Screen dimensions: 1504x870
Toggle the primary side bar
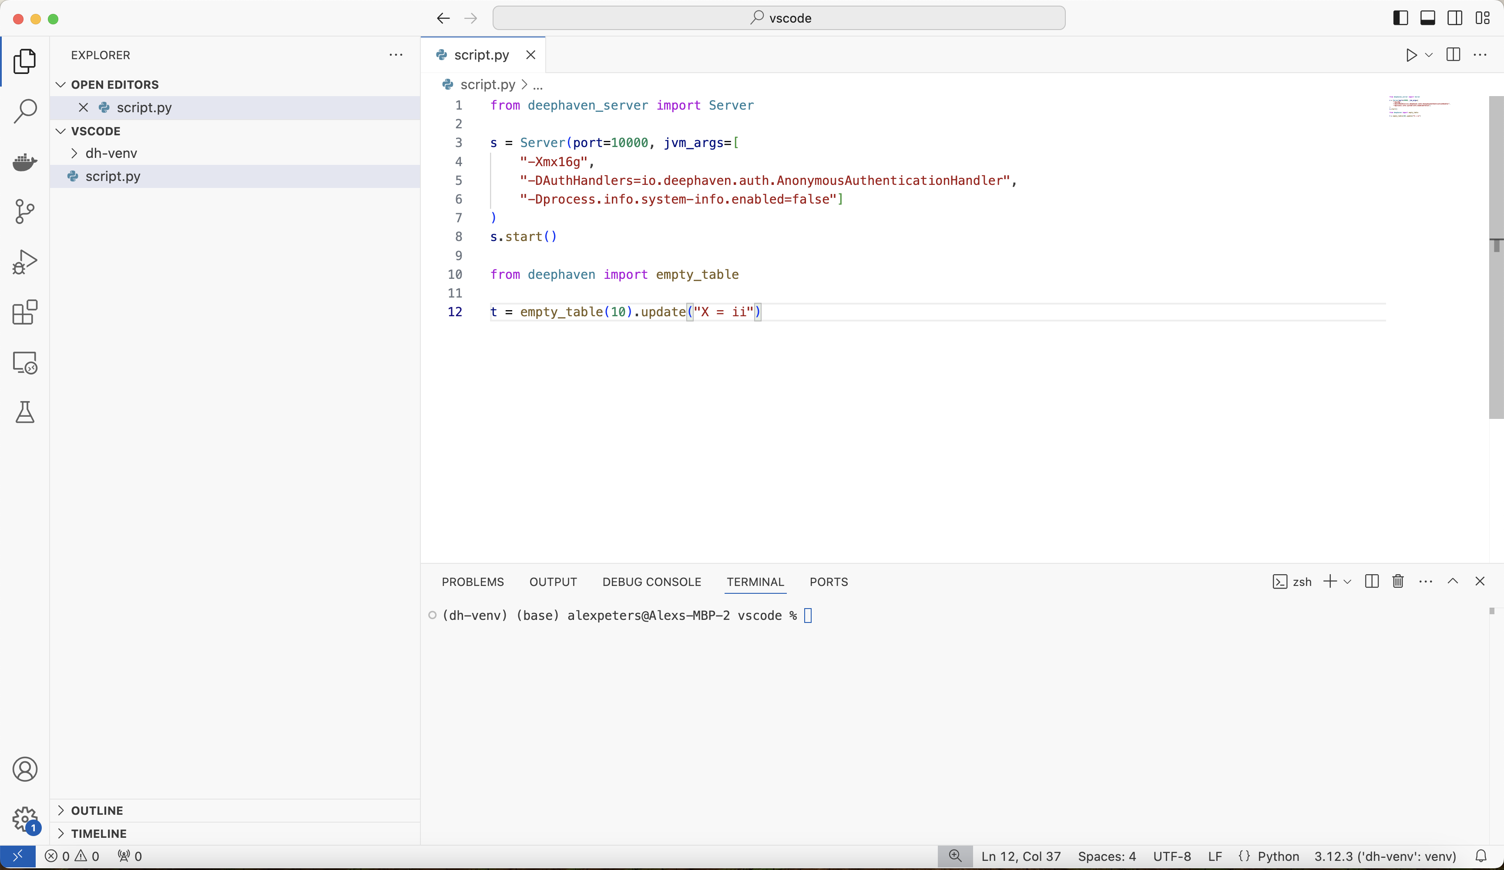1400,18
